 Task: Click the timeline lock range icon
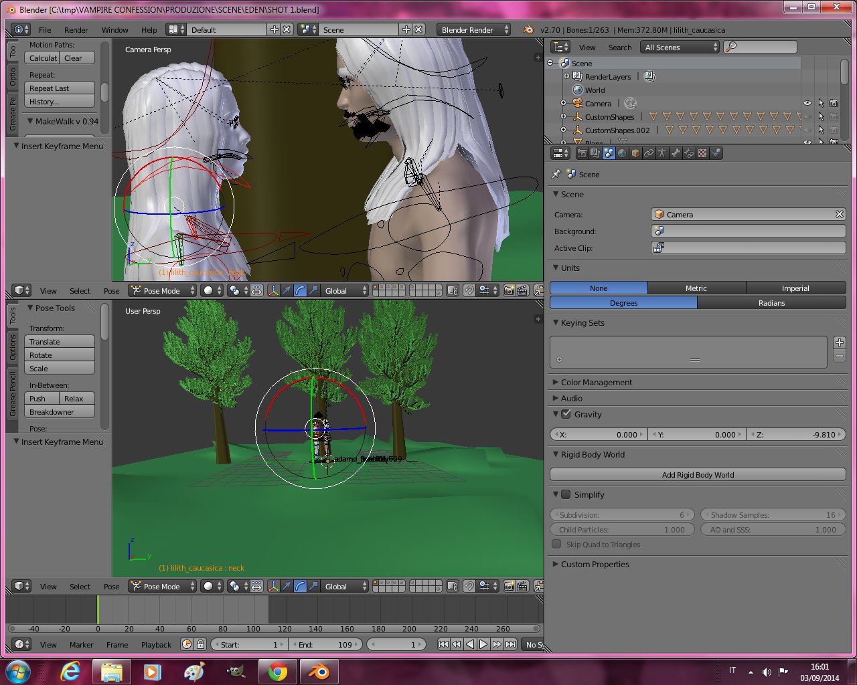(200, 644)
